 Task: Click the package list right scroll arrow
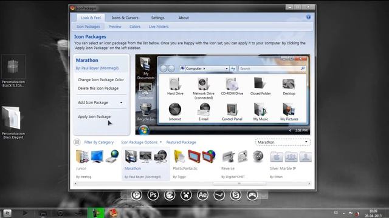309,183
